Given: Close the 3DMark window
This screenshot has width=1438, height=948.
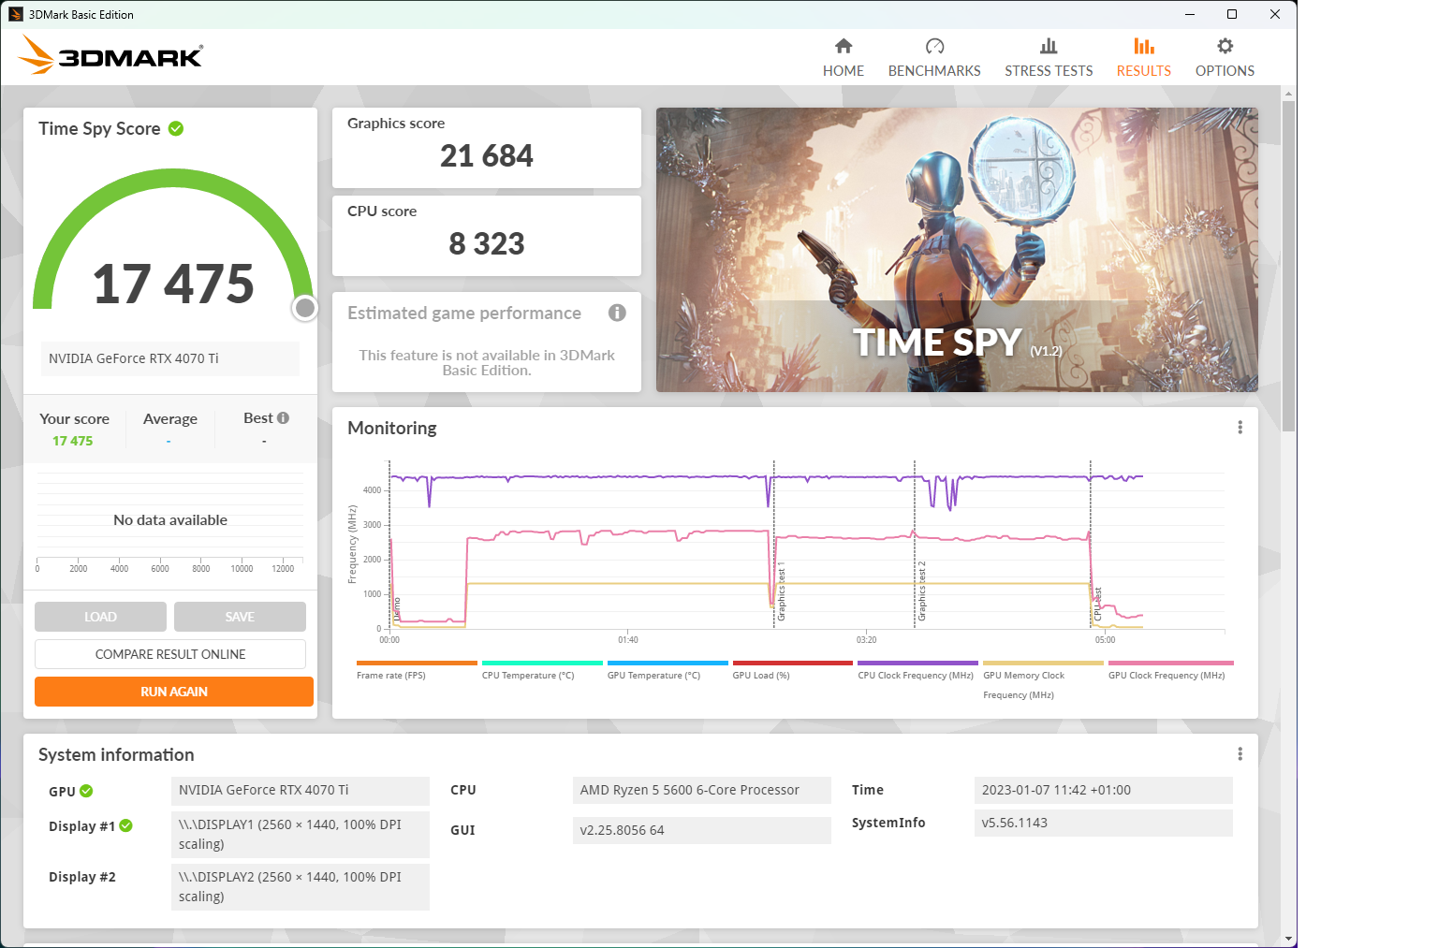Looking at the screenshot, I should point(1275,14).
